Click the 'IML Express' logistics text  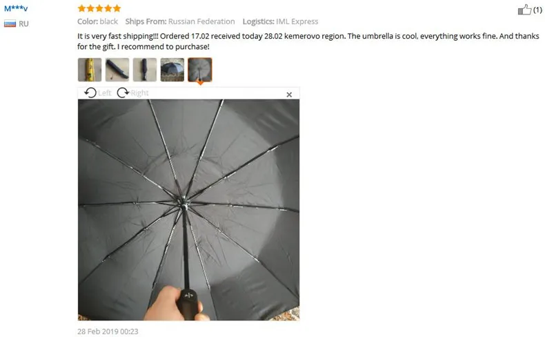297,21
